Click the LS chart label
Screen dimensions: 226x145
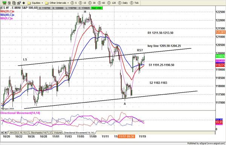[25, 59]
